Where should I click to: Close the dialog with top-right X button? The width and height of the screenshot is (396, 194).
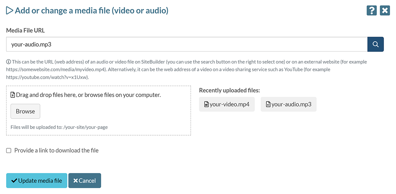(x=385, y=11)
